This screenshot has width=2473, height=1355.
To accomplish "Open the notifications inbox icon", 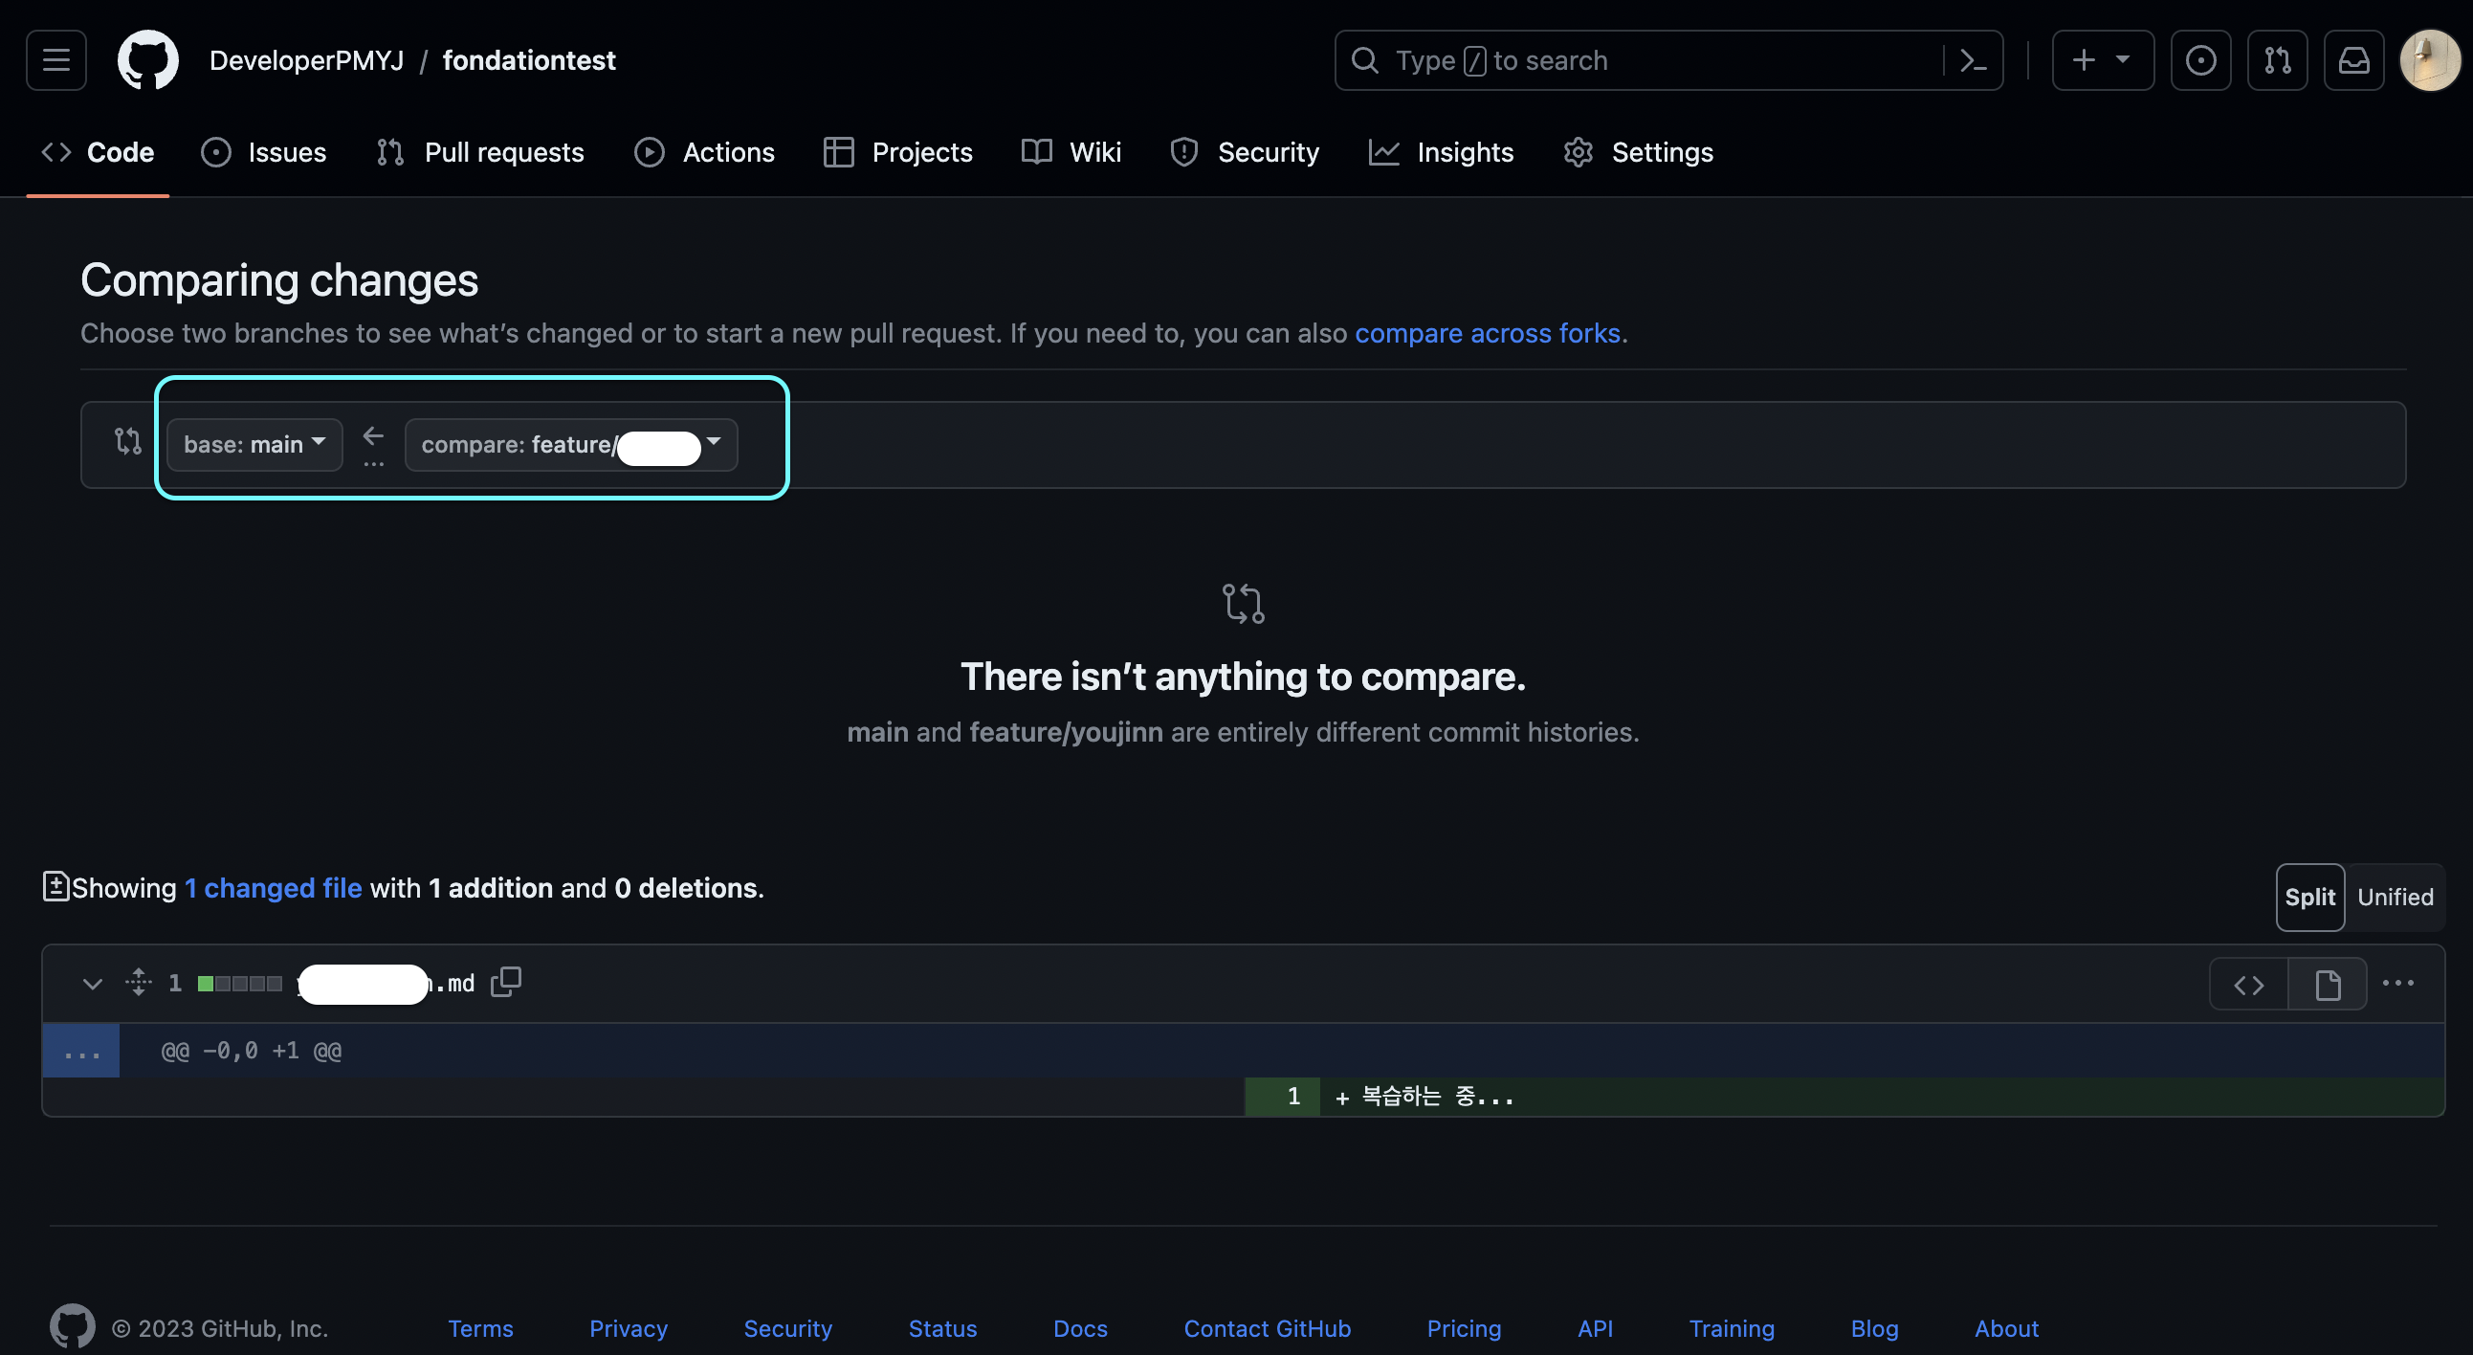I will (2353, 60).
